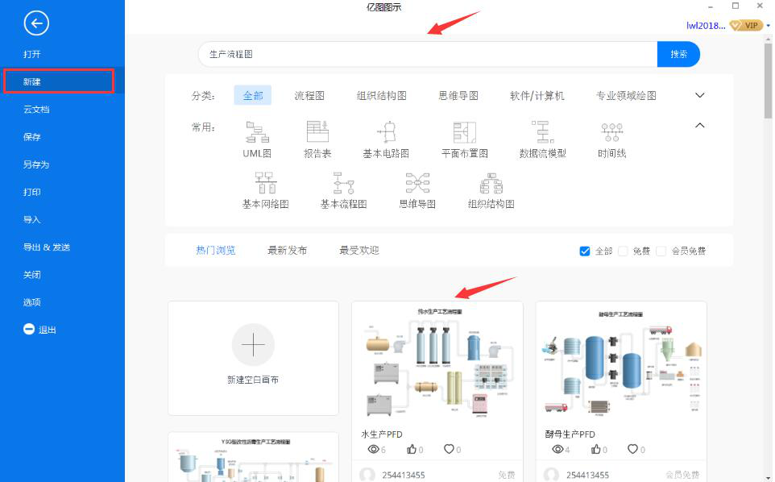The image size is (775, 482).
Task: Select the 全部 category filter
Action: click(x=253, y=95)
